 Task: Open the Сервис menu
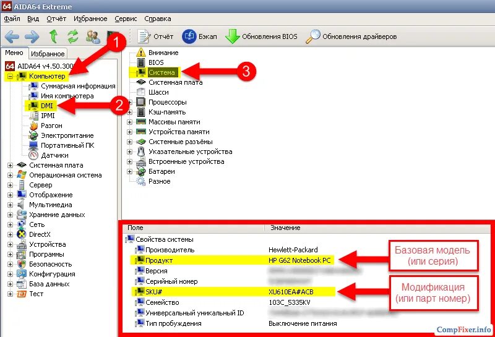coord(126,19)
